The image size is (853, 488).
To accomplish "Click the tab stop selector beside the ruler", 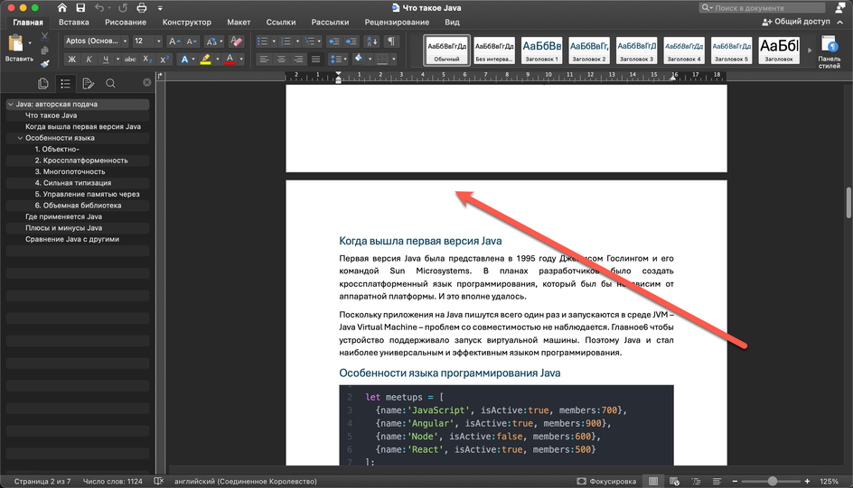I will (160, 76).
